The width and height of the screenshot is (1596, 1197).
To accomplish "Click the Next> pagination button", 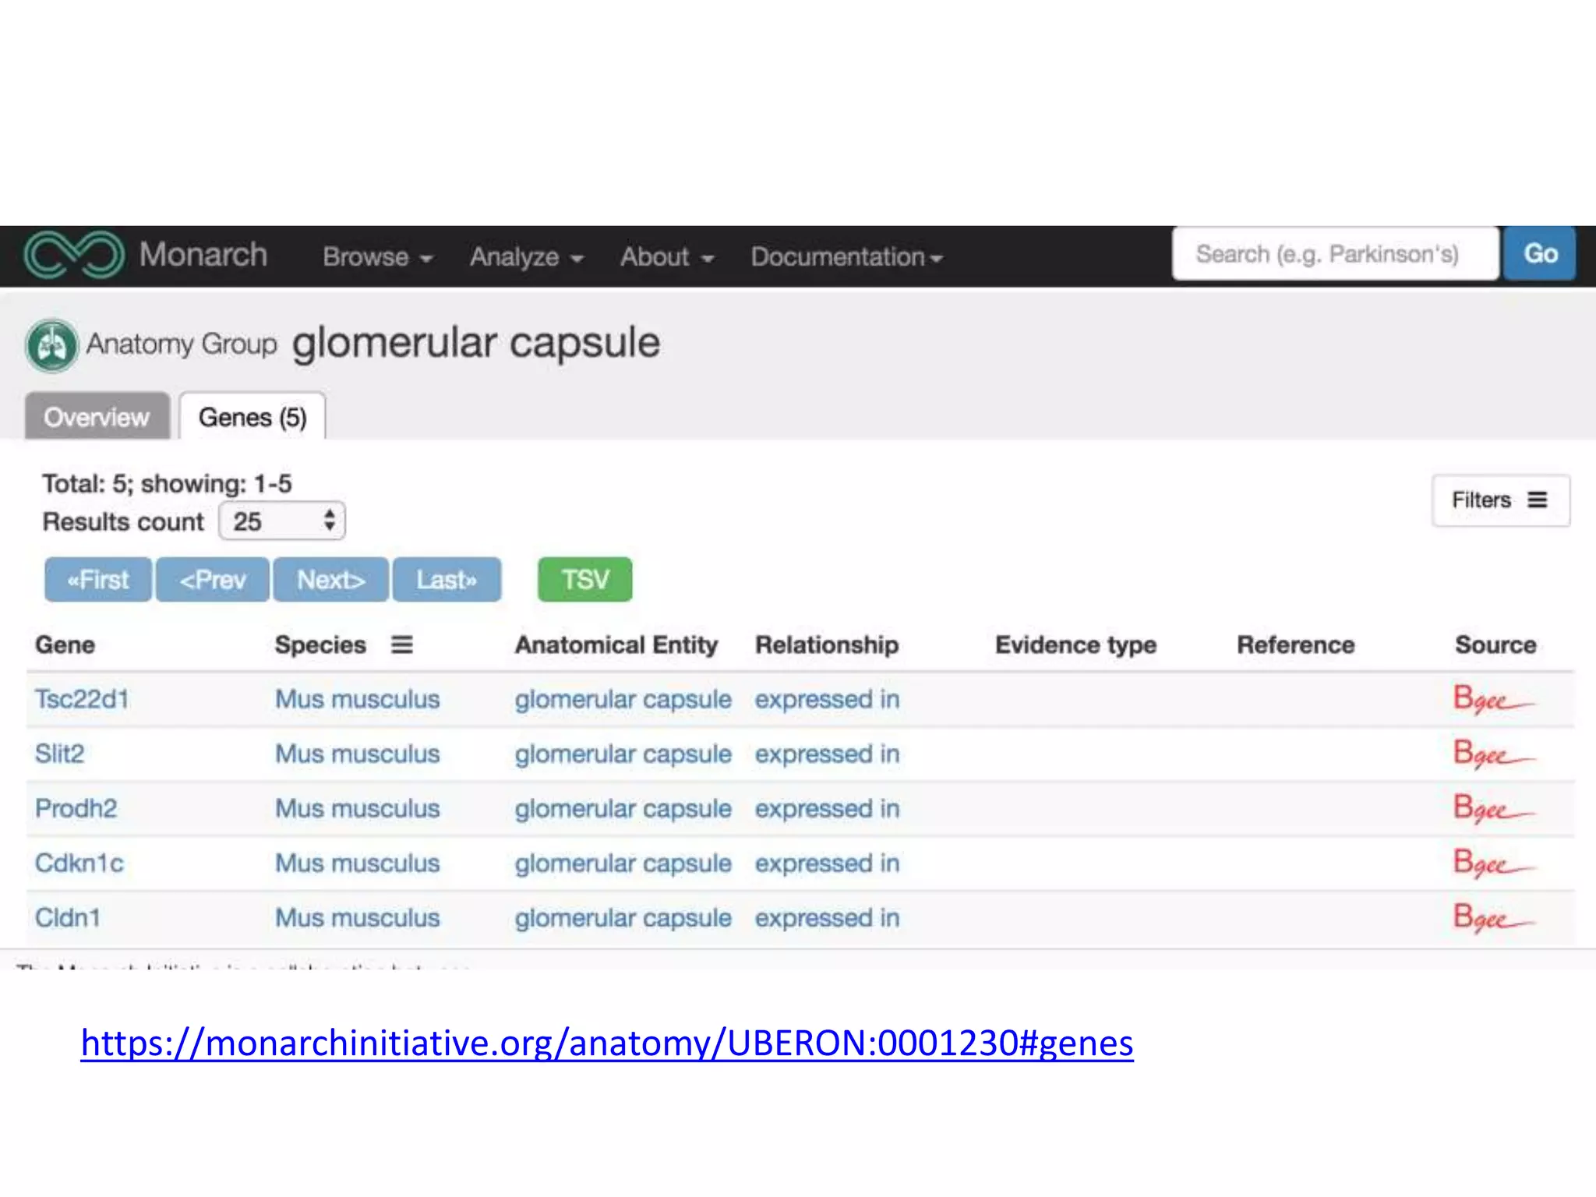I will tap(330, 580).
